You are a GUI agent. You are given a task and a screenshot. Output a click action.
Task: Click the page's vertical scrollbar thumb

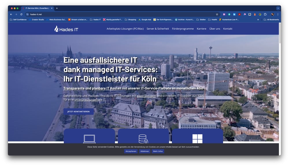[280, 33]
